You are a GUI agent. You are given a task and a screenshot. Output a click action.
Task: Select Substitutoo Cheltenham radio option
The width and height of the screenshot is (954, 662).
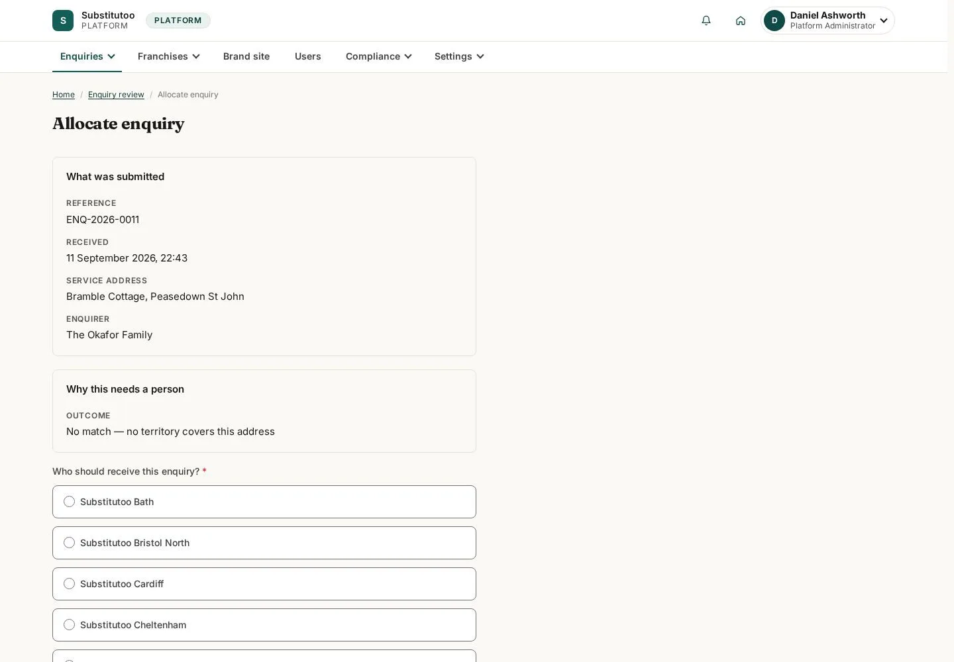[x=264, y=625]
